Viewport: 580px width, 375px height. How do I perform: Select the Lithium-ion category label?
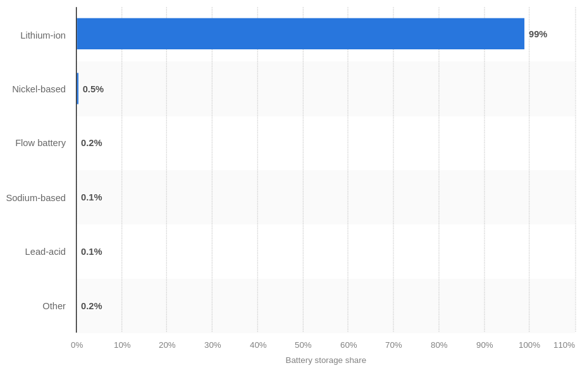pyautogui.click(x=43, y=35)
